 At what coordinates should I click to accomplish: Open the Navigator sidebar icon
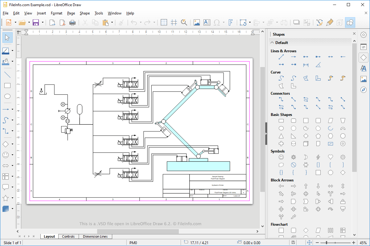click(x=364, y=89)
